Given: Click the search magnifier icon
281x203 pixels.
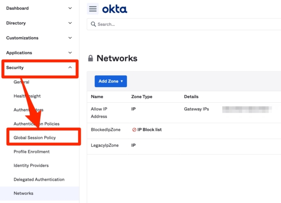Looking at the screenshot, I should (x=93, y=24).
